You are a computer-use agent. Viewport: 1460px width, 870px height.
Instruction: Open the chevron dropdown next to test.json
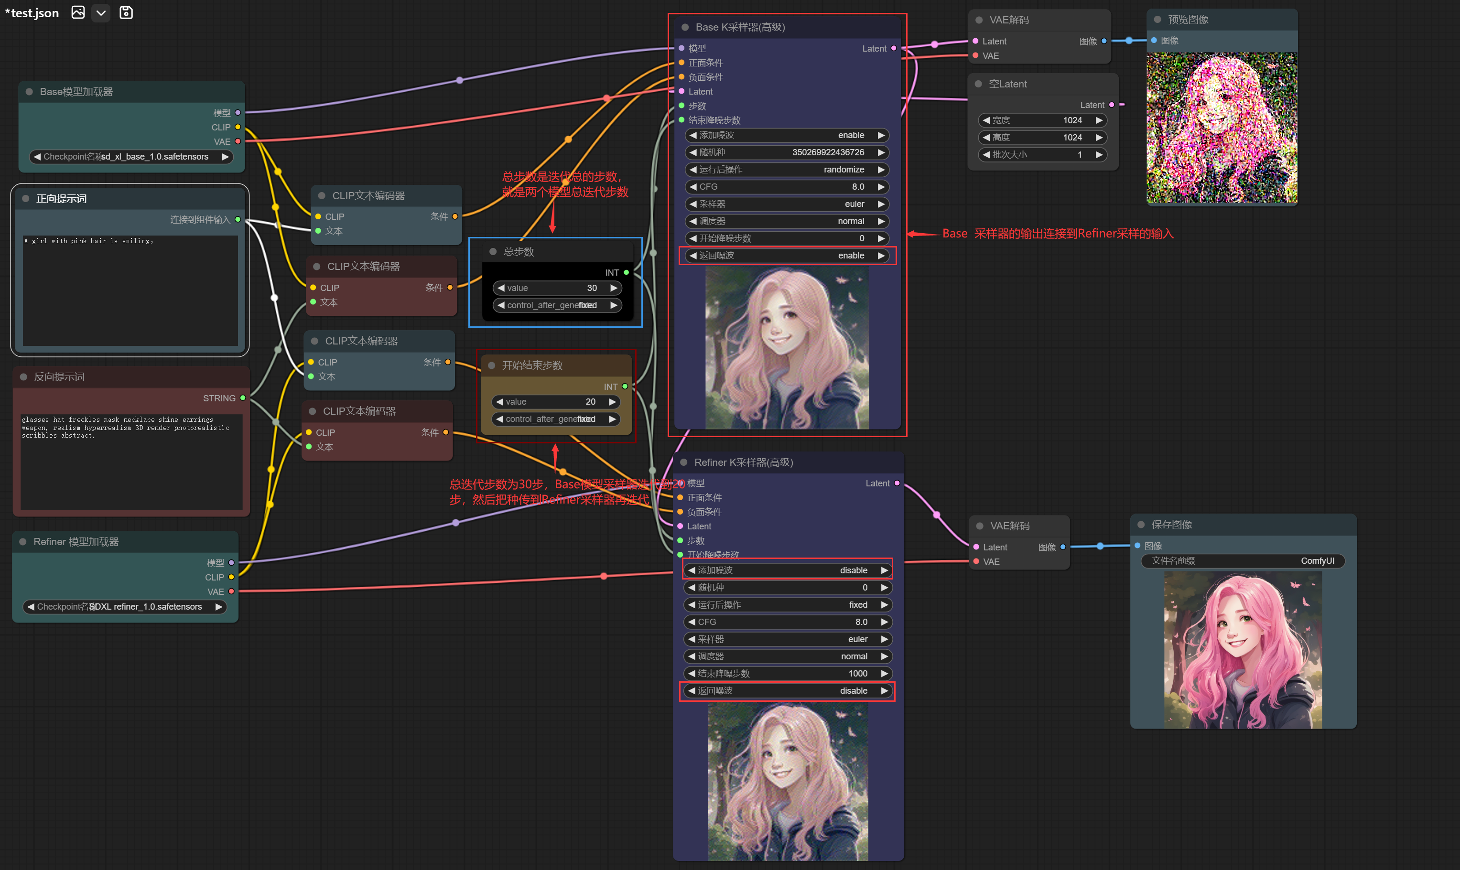pyautogui.click(x=101, y=12)
